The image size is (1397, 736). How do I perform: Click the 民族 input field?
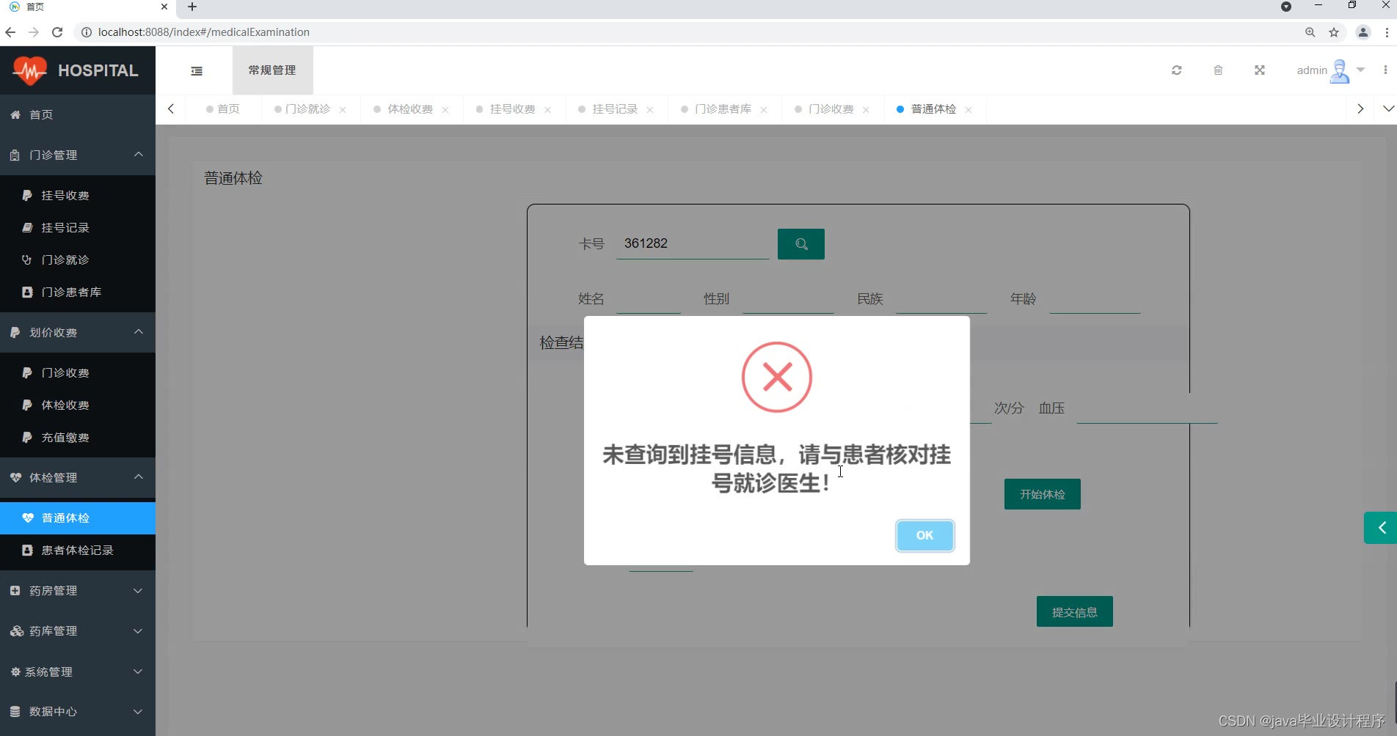pyautogui.click(x=941, y=299)
